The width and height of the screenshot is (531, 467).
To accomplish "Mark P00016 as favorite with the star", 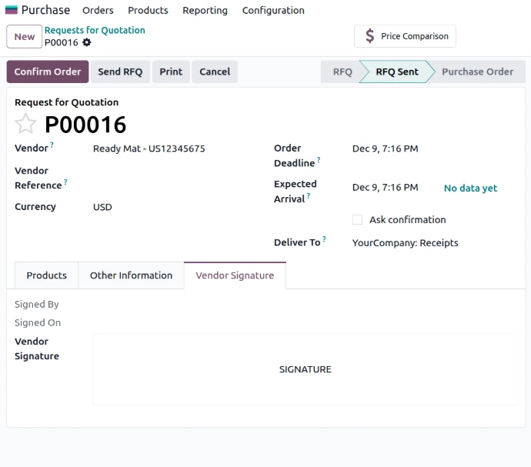I will pos(25,124).
